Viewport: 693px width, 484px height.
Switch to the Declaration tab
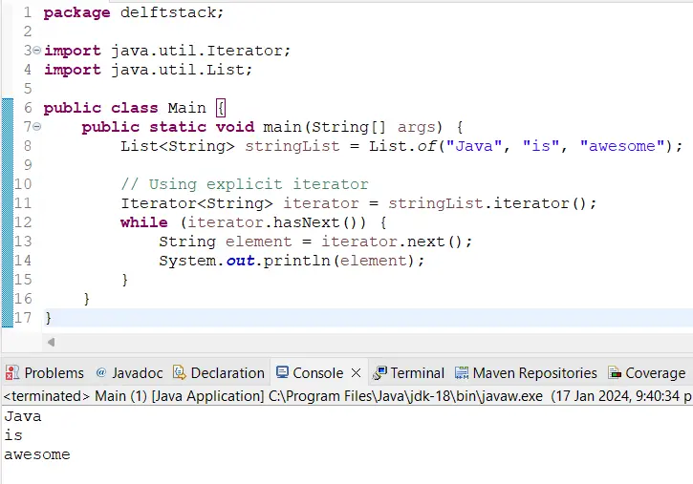pyautogui.click(x=227, y=373)
